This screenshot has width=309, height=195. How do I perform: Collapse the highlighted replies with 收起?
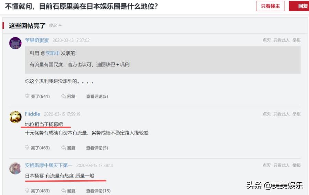tap(55, 25)
